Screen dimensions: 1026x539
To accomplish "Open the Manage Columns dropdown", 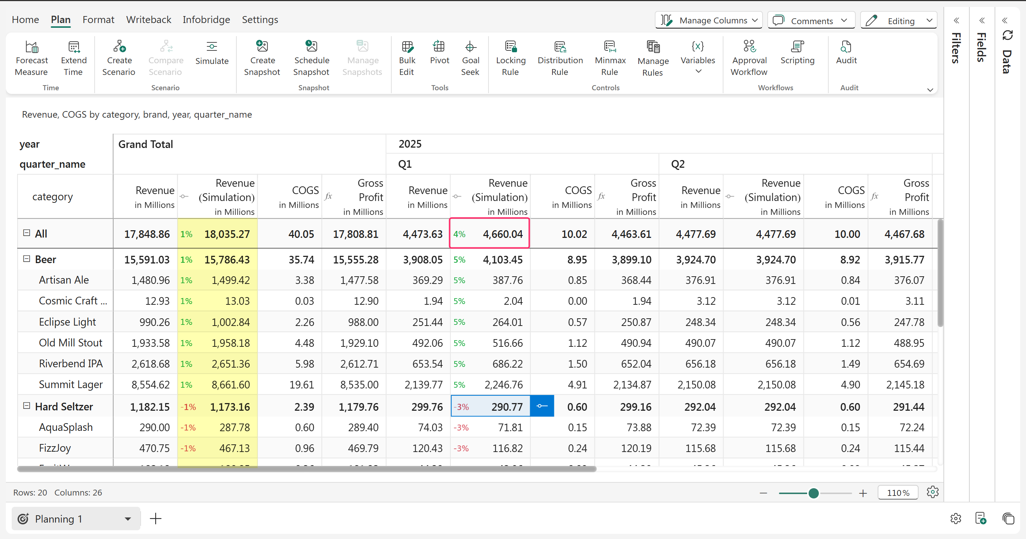I will coord(708,20).
